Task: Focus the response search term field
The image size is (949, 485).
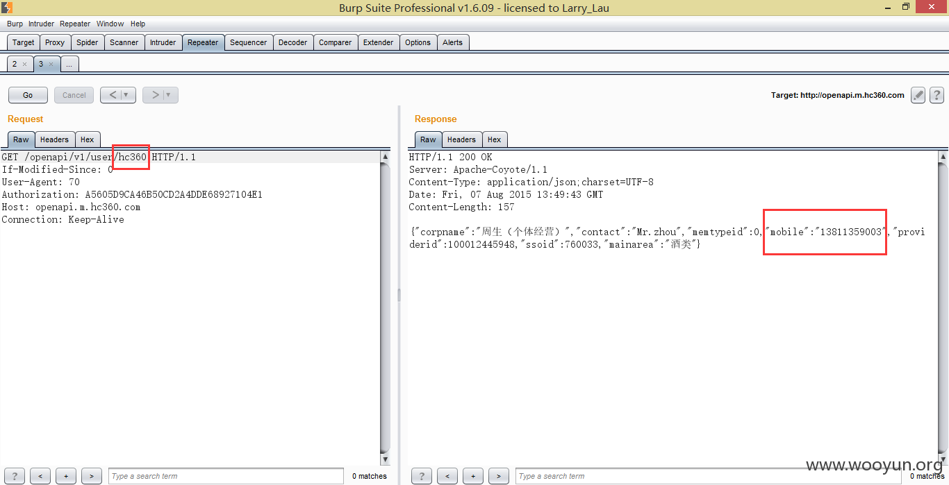Action: coord(709,476)
